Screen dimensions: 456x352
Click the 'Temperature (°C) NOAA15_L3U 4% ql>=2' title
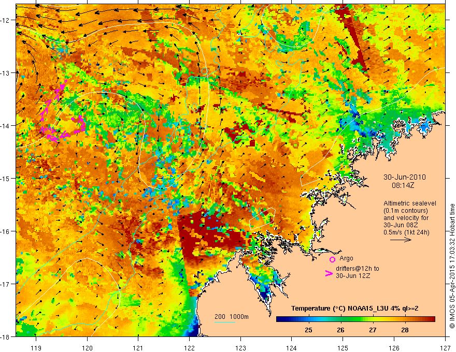tap(355, 309)
